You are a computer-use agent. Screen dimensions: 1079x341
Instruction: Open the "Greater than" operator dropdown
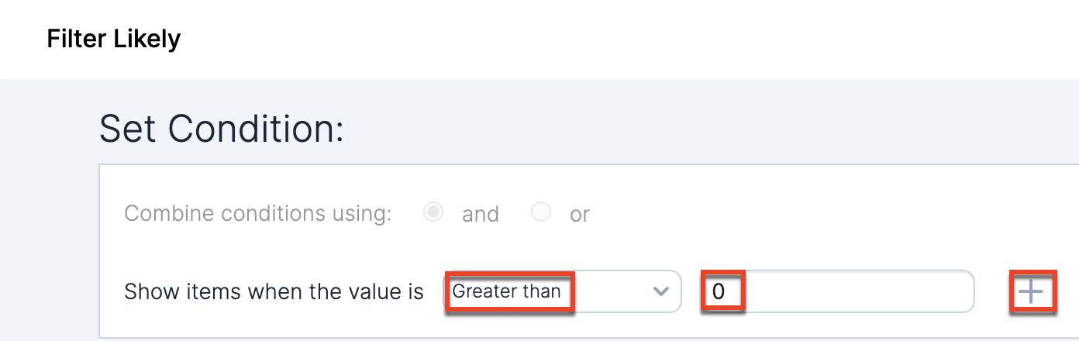coord(563,291)
